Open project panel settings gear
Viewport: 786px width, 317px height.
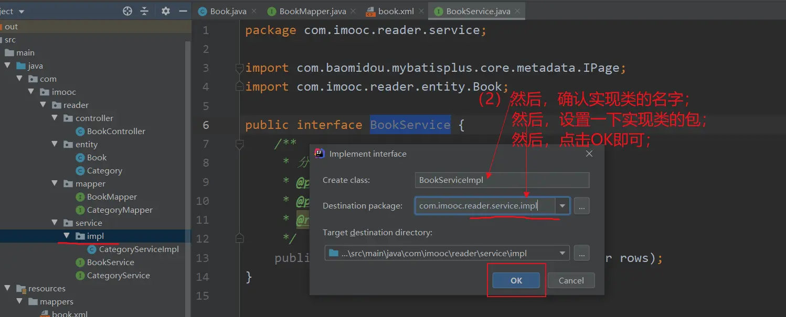coord(166,11)
